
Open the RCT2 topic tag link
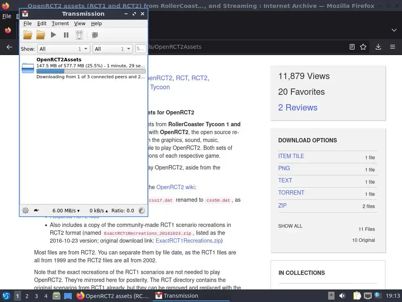pyautogui.click(x=199, y=78)
